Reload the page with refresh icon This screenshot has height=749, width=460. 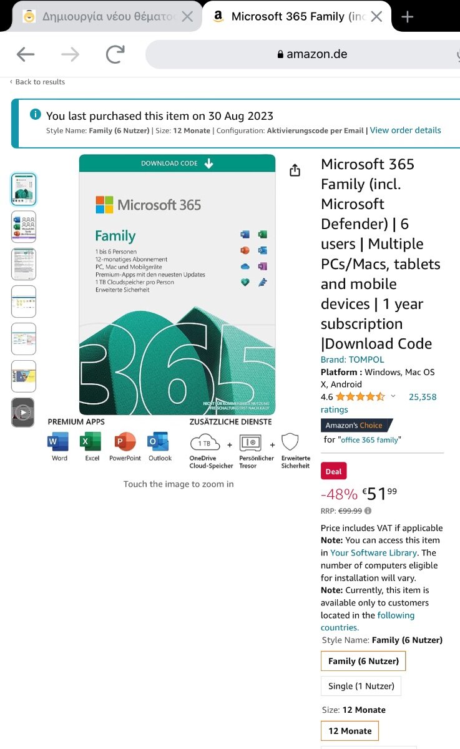tap(115, 54)
